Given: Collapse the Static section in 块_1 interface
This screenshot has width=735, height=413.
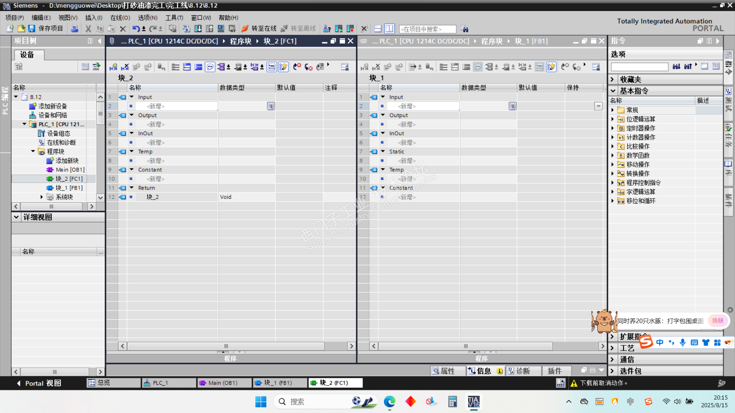Looking at the screenshot, I should pos(383,151).
